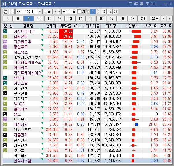Image resolution: width=174 pixels, height=166 pixels.
Task: Select page toggle 3
Action: click(x=104, y=12)
